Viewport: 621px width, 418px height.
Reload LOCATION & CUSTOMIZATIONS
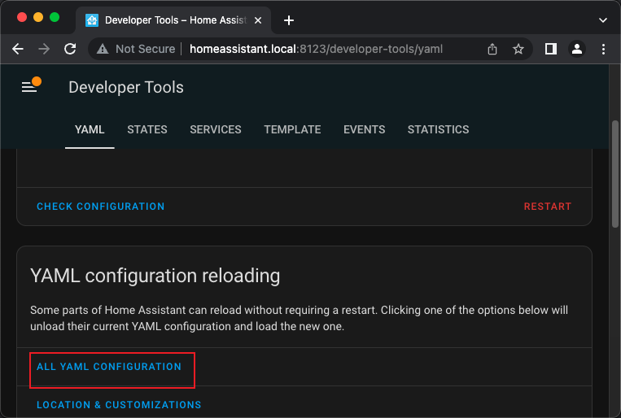pyautogui.click(x=119, y=405)
